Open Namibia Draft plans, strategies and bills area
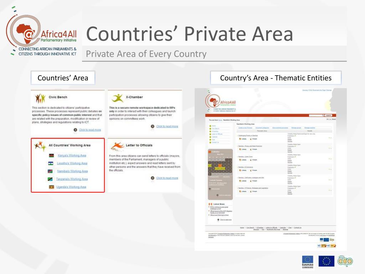Screen dimensions: 365x274 (x=251, y=178)
